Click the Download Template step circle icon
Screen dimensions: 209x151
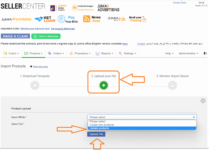pos(35,85)
